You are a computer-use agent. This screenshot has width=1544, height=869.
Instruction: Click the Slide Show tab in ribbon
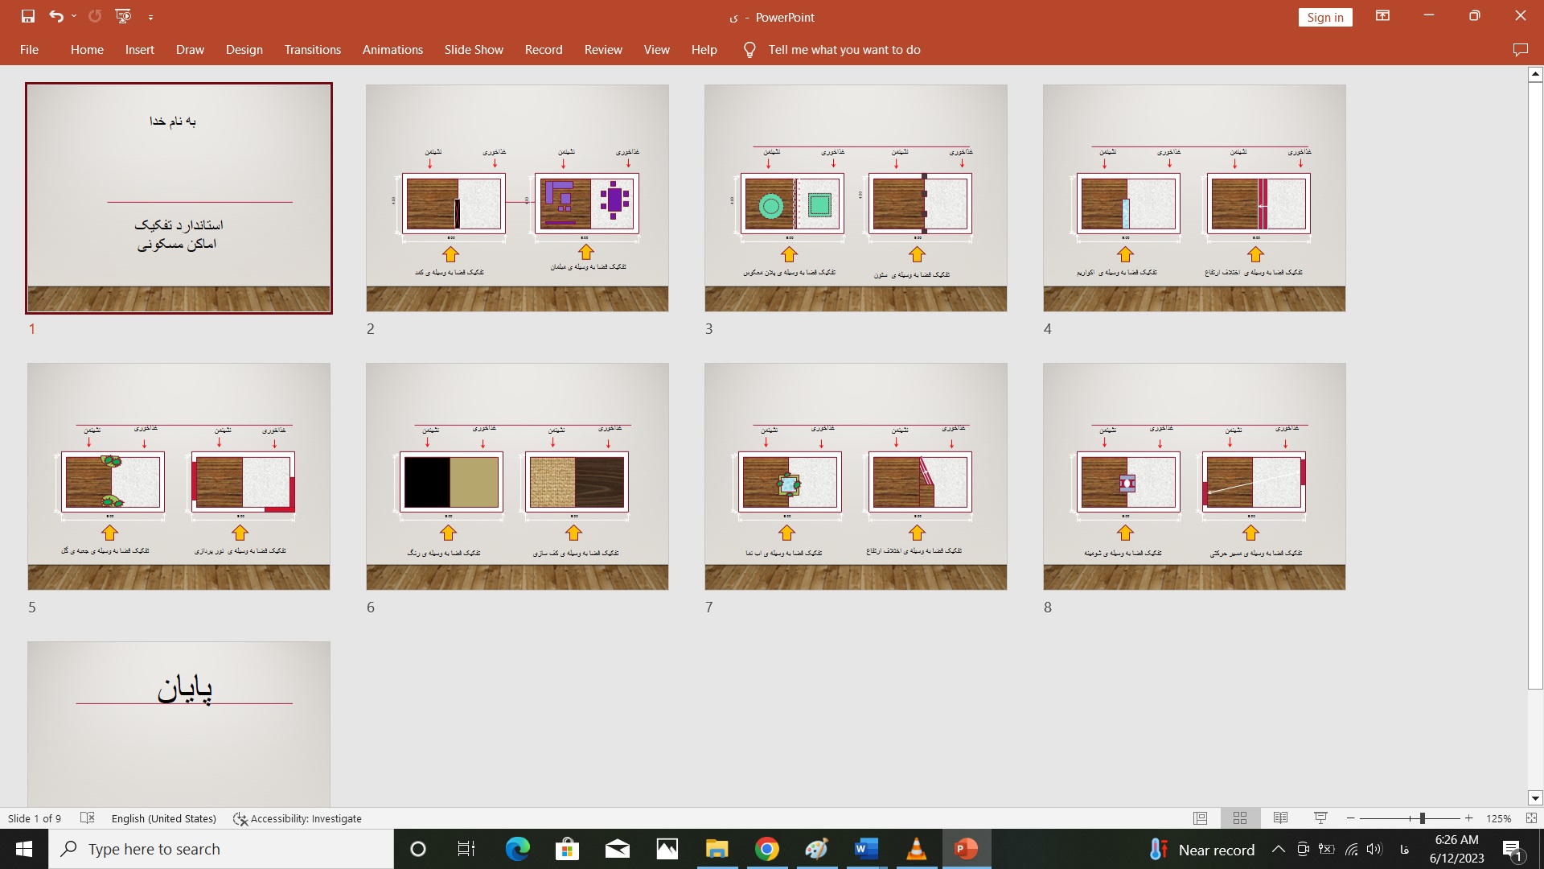pos(473,49)
